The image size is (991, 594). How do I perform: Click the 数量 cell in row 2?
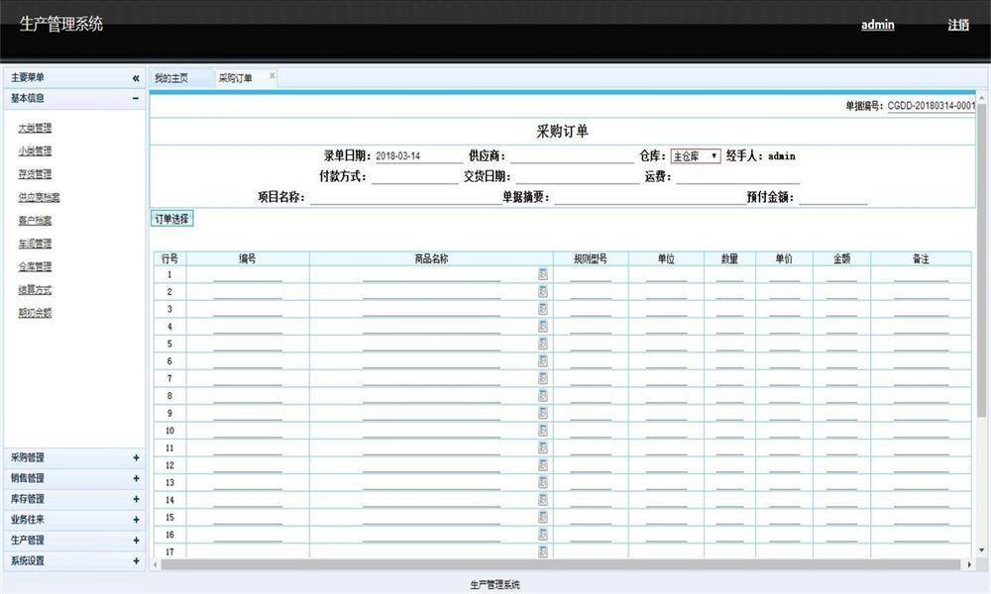(729, 292)
